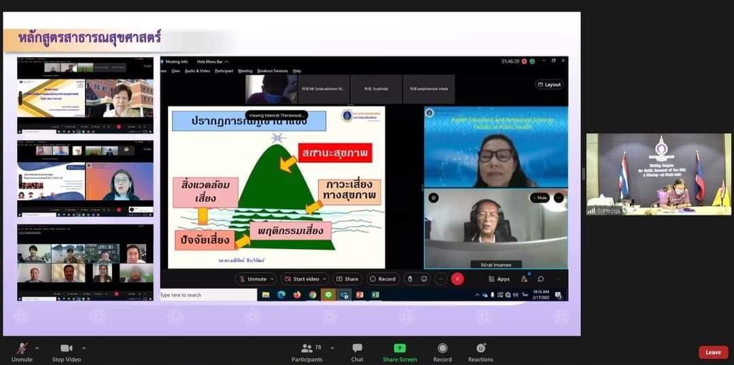
Task: Open the green LINE app on the taskbar
Action: tap(329, 295)
